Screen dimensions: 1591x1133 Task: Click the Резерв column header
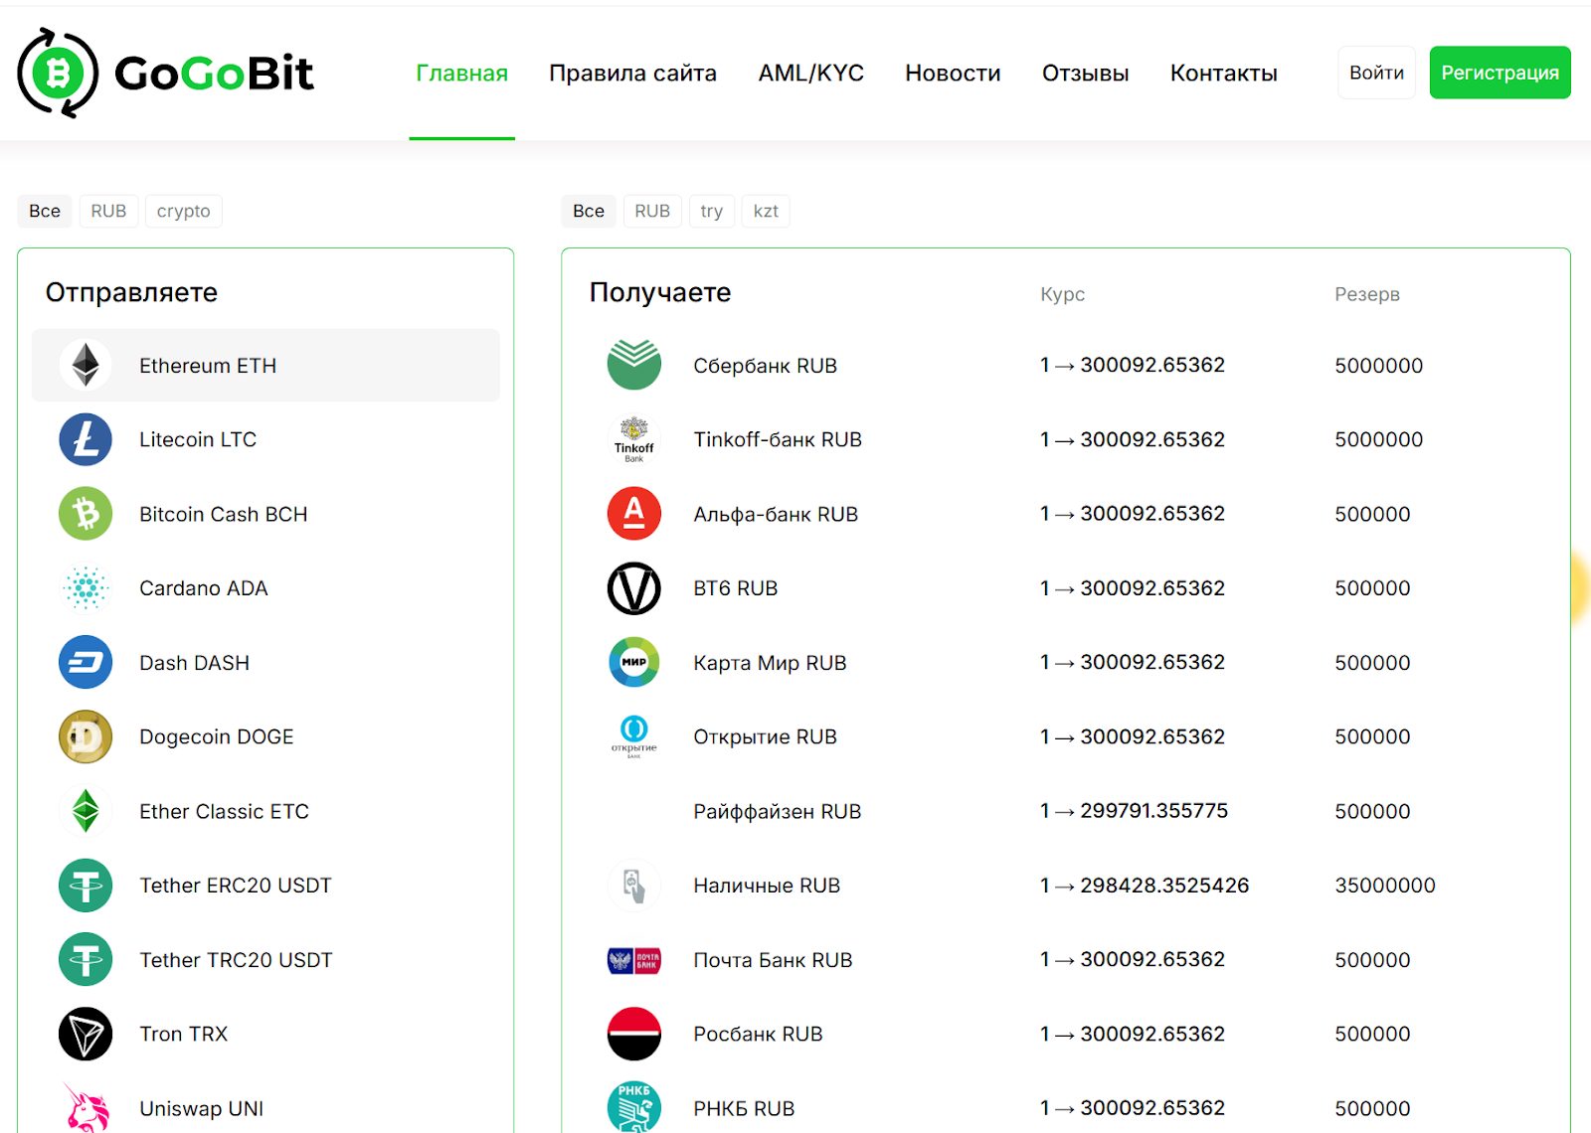[x=1367, y=294]
